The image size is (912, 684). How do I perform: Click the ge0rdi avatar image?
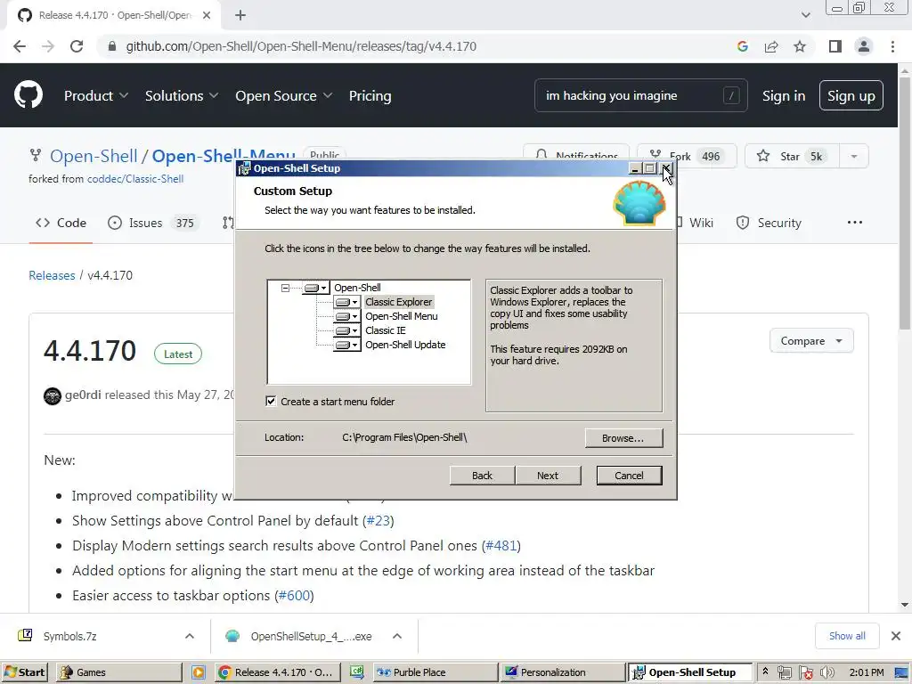[x=53, y=396]
